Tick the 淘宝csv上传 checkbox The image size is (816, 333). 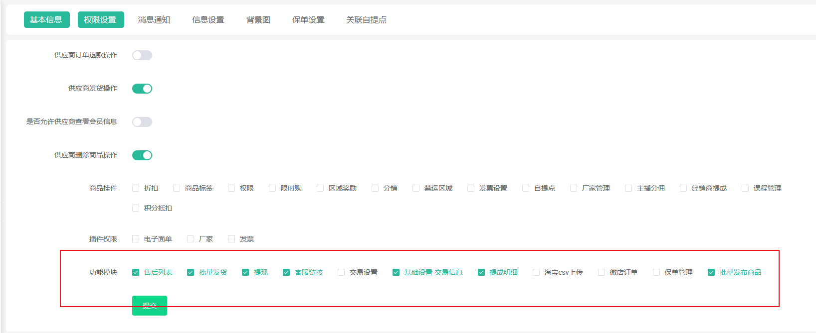(x=536, y=272)
